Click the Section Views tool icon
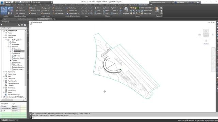The height and width of the screenshot is (122, 218). [x=67, y=14]
